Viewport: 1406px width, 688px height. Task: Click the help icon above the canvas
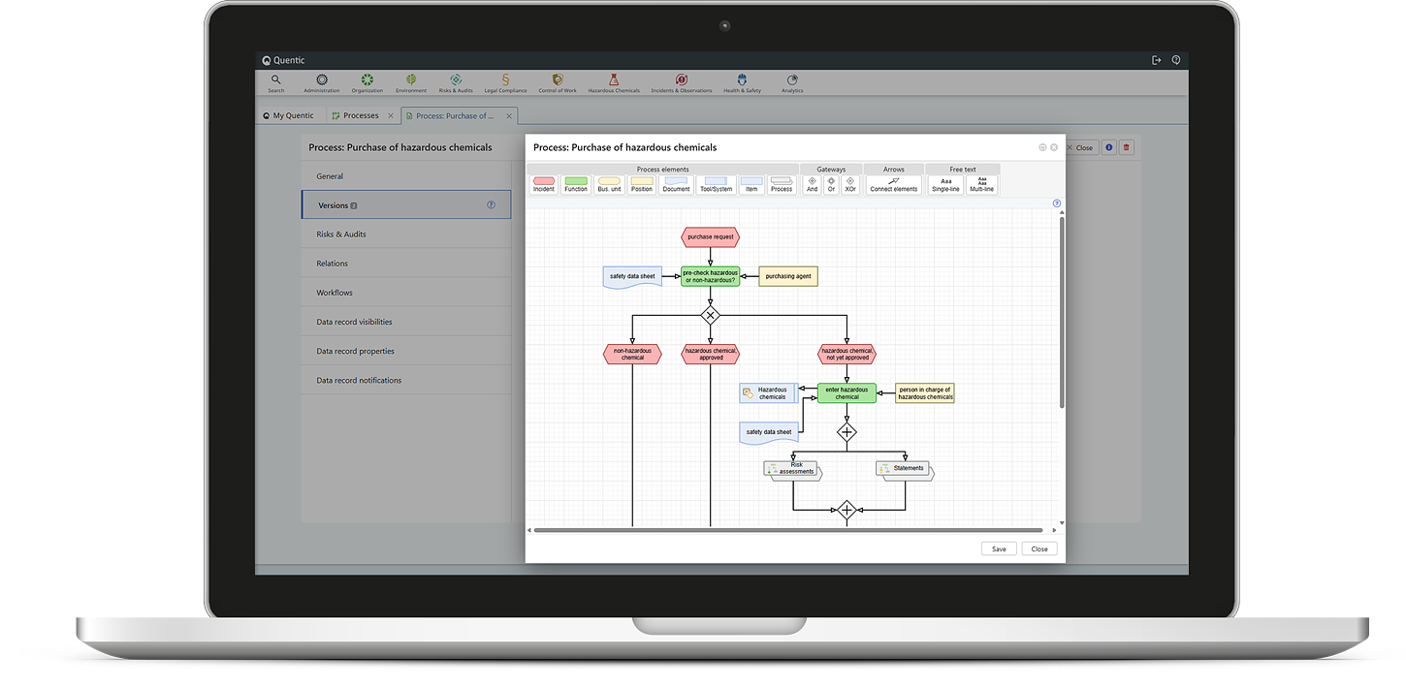(1057, 203)
